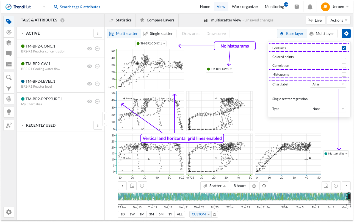Open the comments sidebar icon

coord(9,54)
